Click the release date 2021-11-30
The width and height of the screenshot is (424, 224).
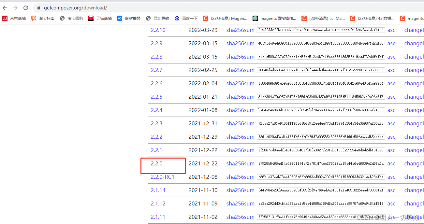click(203, 190)
